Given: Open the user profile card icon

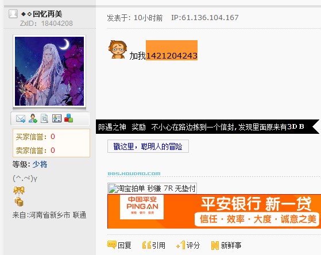Looking at the screenshot, I should [x=56, y=118].
